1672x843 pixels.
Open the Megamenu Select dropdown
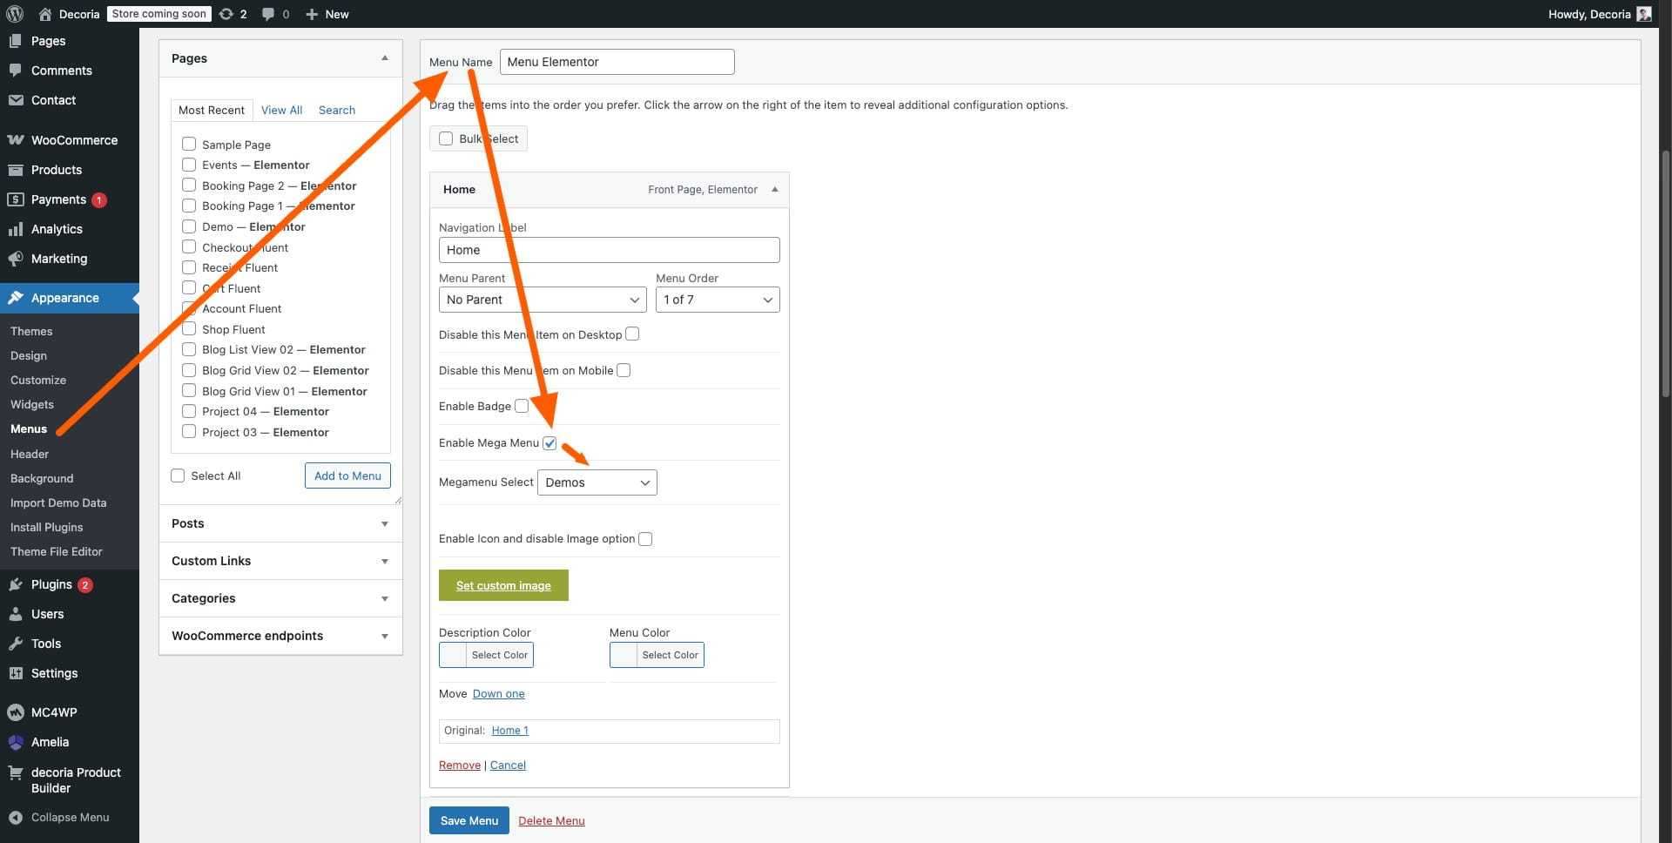click(x=597, y=482)
